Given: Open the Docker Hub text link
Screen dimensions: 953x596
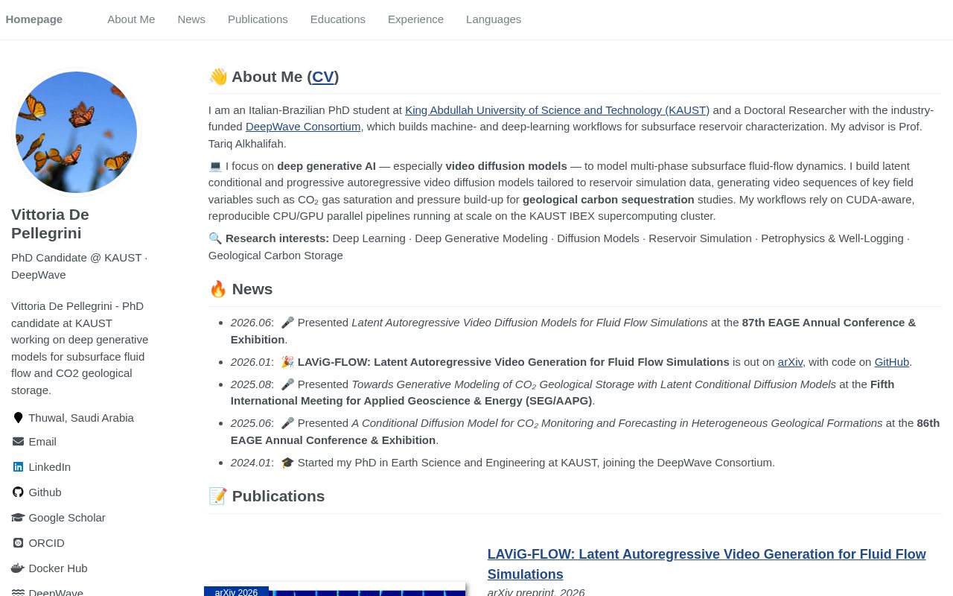Looking at the screenshot, I should (x=58, y=568).
